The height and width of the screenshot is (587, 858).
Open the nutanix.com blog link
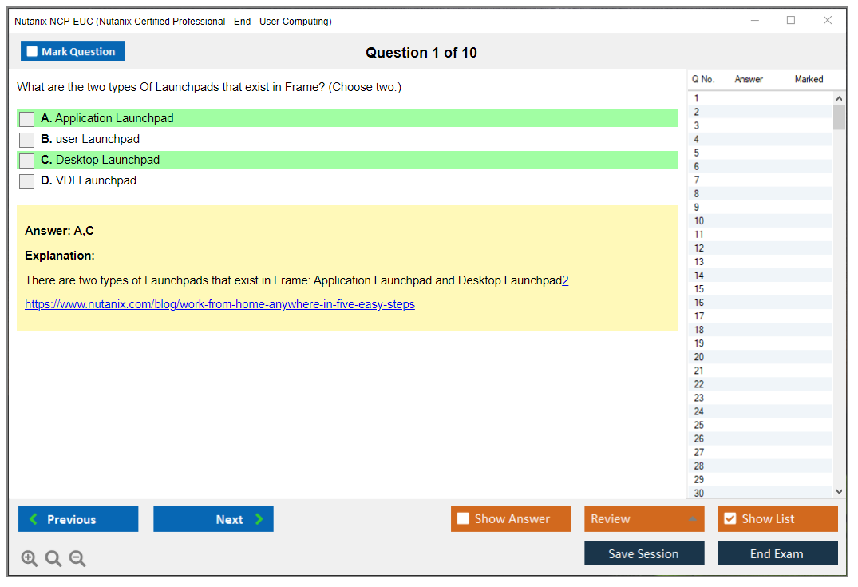point(219,304)
